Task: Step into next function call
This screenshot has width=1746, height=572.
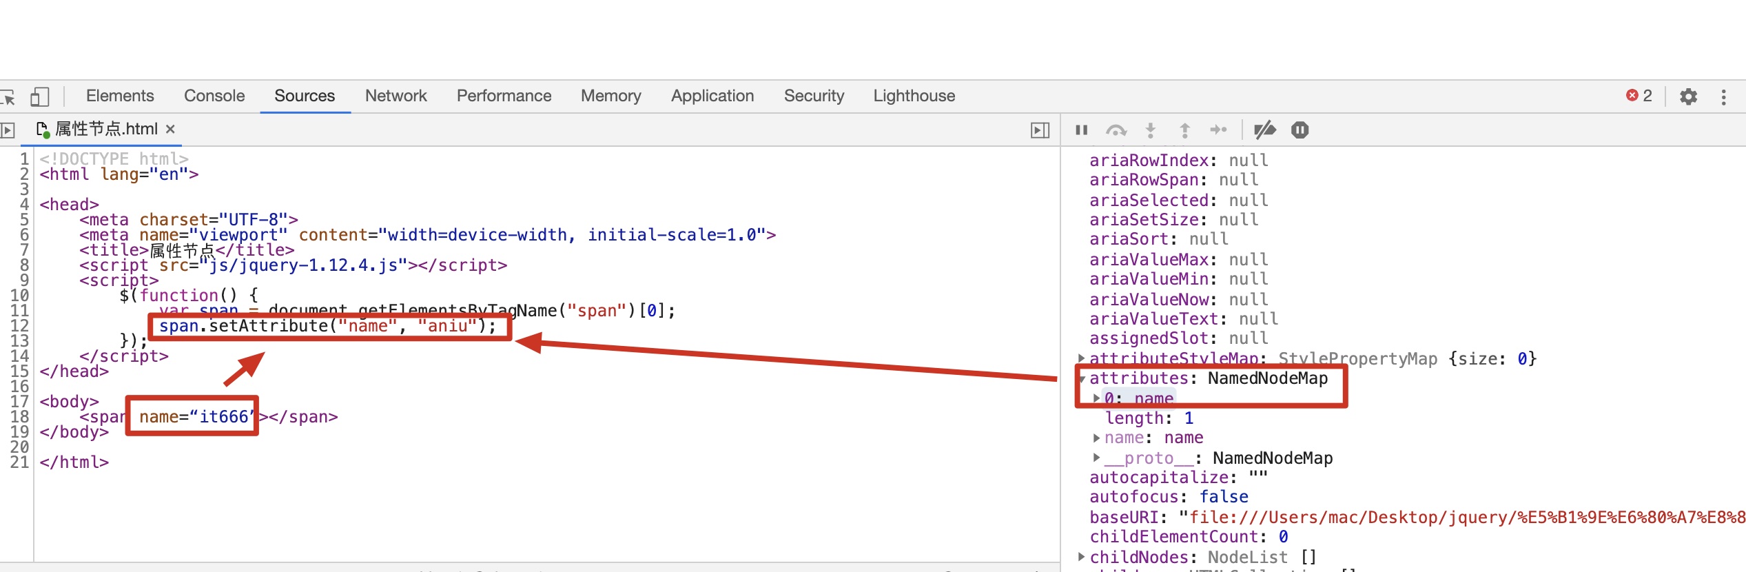Action: (1150, 130)
